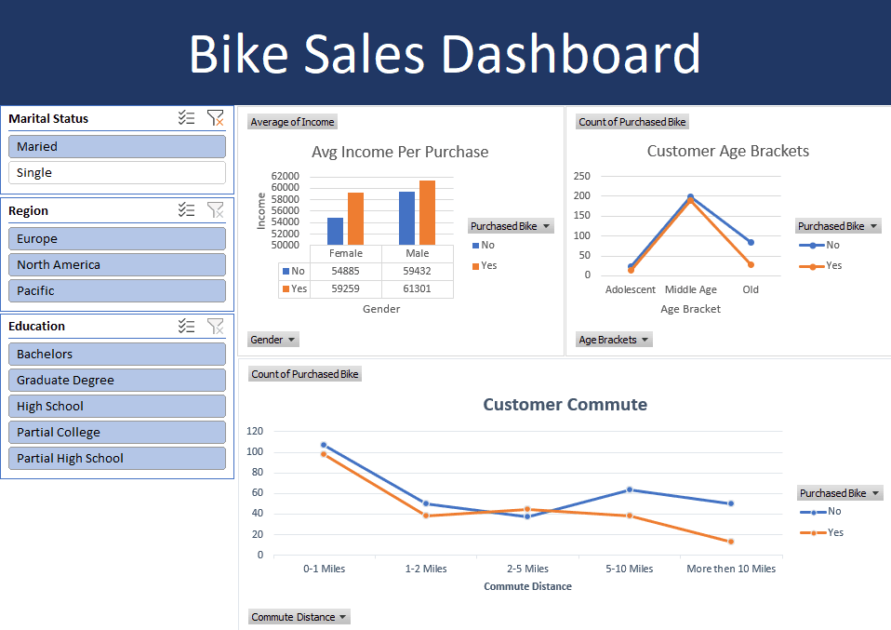Click Average of Income field button
891x630 pixels.
pyautogui.click(x=293, y=122)
